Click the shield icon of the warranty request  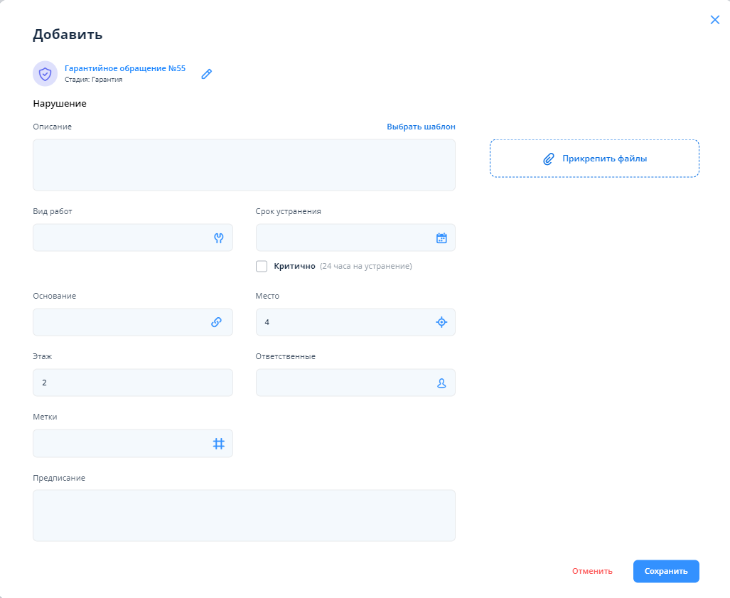pos(45,73)
